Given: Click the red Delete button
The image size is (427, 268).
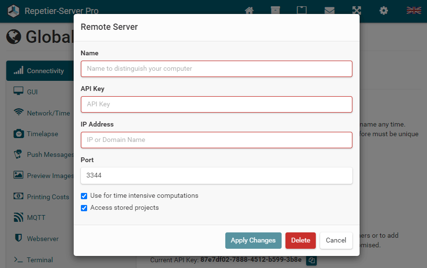Looking at the screenshot, I should [x=300, y=241].
